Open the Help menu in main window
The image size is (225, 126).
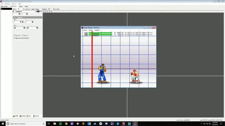tap(20, 4)
